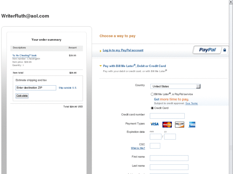Focus the destination ZIP input field
The width and height of the screenshot is (233, 174).
(36, 88)
